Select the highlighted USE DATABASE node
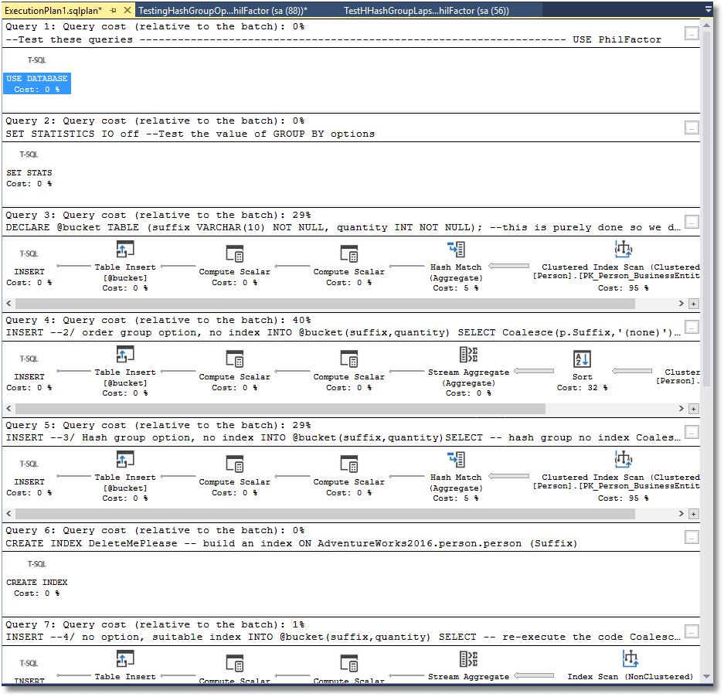Screen dimensions: 724x697 (x=36, y=83)
